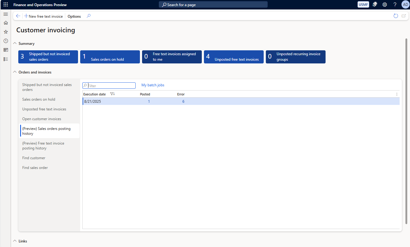This screenshot has width=410, height=247.
Task: Click the back arrow in action pane
Action: click(x=18, y=16)
